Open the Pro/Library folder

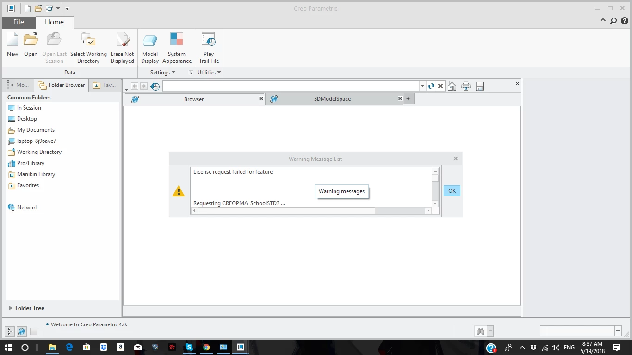tap(26, 163)
